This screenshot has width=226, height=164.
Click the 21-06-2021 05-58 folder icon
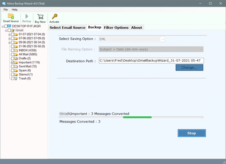[16, 46]
